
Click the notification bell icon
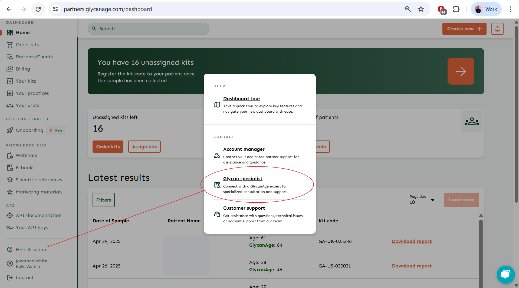click(497, 29)
